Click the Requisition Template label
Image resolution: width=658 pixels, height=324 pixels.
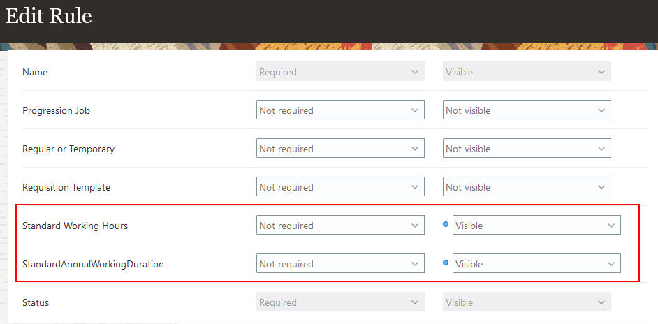(x=66, y=187)
